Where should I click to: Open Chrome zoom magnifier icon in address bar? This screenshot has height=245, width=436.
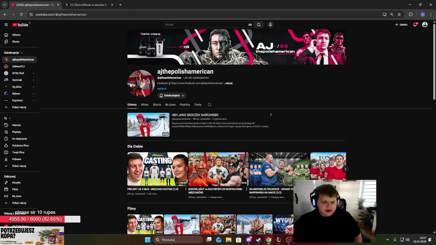coord(392,14)
